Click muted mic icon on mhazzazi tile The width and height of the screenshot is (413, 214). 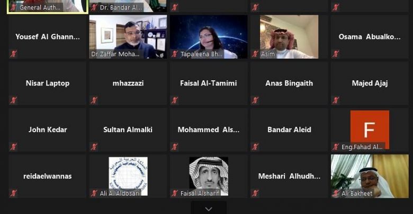point(94,100)
